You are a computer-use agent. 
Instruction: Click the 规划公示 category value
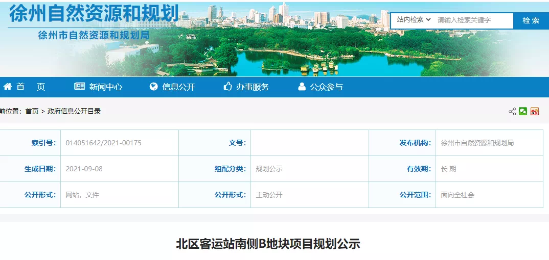click(269, 169)
